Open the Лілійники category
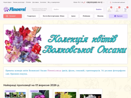This screenshot has width=131, height=98. [x=86, y=16]
